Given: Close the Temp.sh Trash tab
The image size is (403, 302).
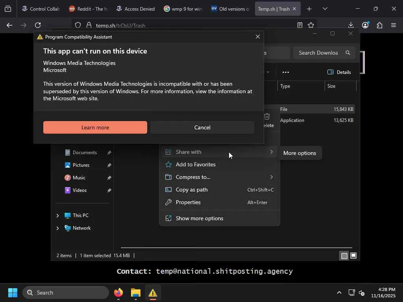Looking at the screenshot, I should pos(294,9).
